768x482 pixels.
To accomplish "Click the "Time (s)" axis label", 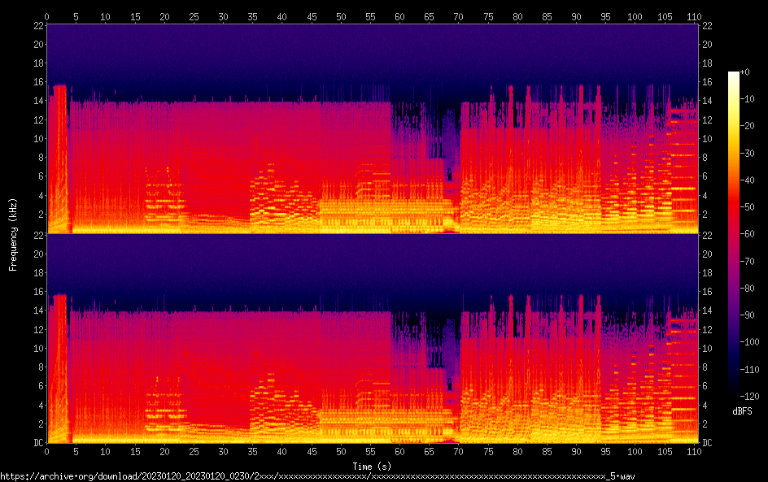I will coord(372,466).
